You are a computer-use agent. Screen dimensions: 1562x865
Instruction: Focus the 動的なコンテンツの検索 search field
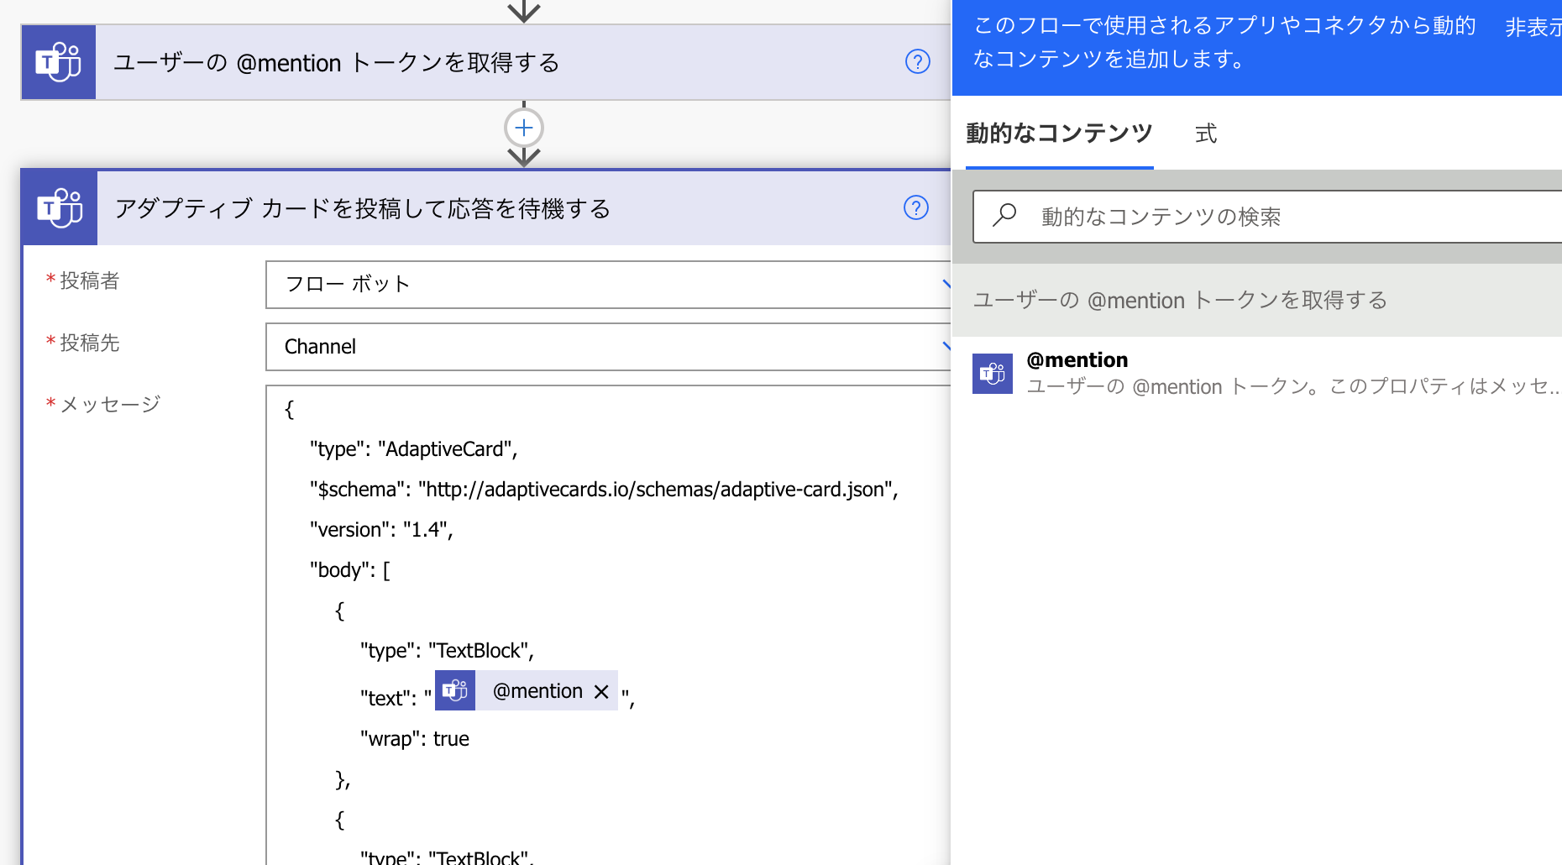(x=1268, y=217)
